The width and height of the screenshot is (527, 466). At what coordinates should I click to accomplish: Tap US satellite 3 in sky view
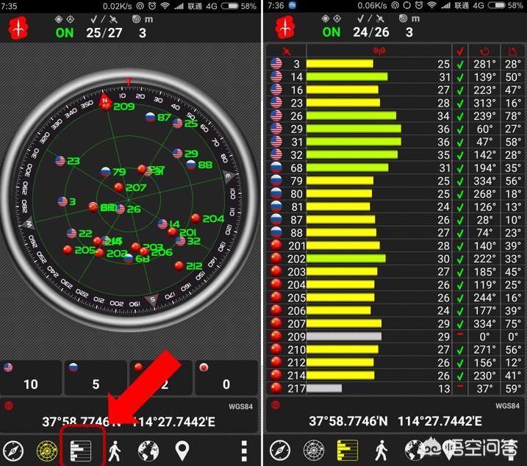(62, 201)
